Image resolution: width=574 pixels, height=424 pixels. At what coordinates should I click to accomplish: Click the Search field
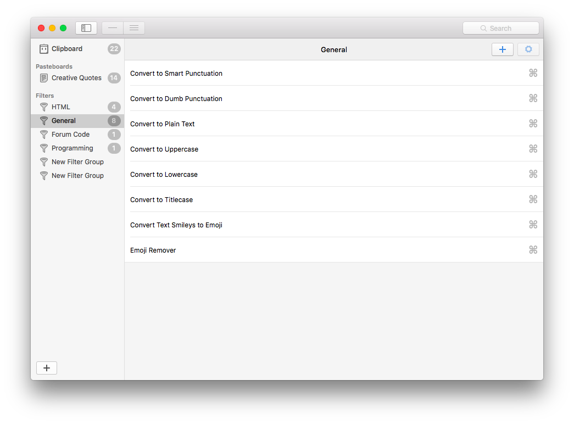(500, 28)
